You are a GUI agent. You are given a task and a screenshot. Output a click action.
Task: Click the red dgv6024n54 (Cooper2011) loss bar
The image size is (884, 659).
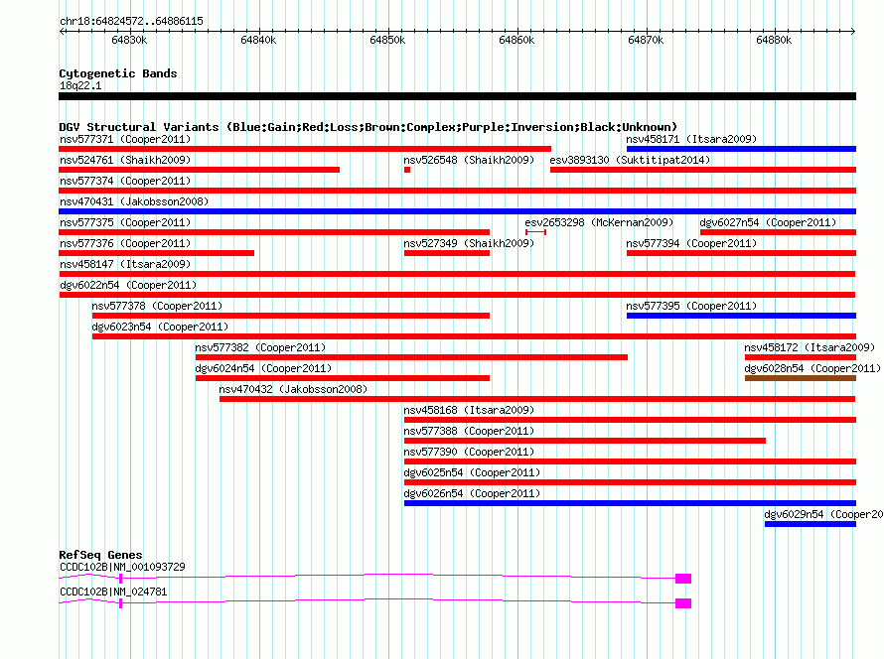[x=343, y=378]
